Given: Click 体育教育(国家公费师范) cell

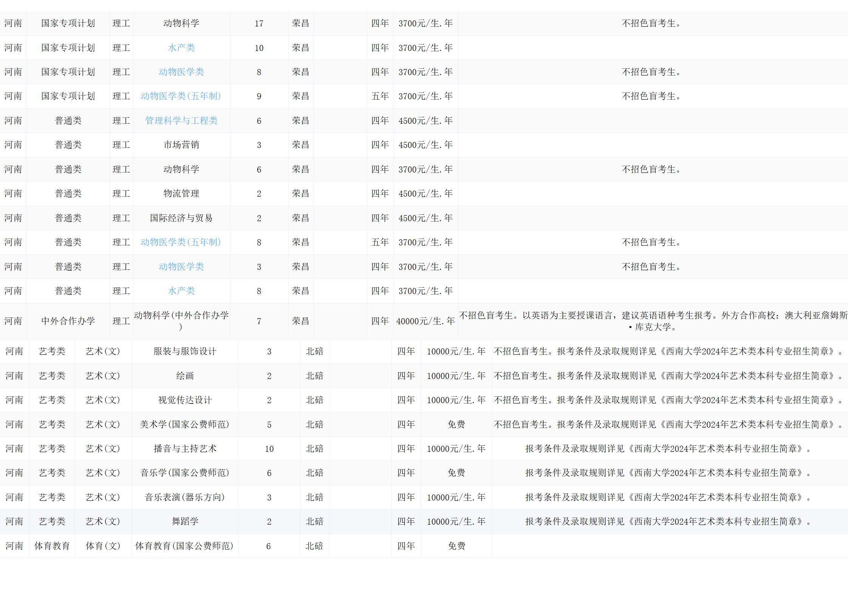Looking at the screenshot, I should tap(184, 546).
